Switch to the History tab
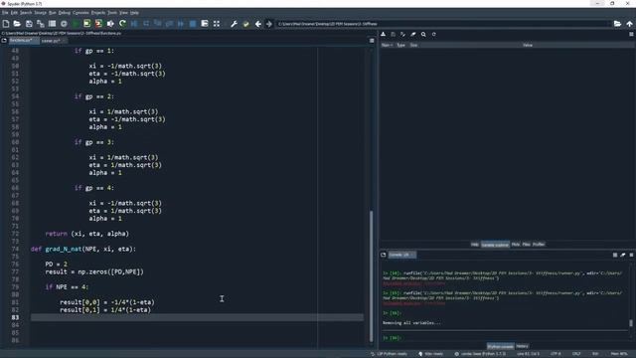The height and width of the screenshot is (358, 636). 522,346
